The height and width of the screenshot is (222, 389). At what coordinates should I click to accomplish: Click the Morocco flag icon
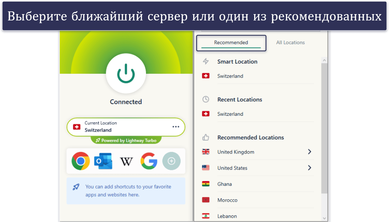click(x=206, y=200)
